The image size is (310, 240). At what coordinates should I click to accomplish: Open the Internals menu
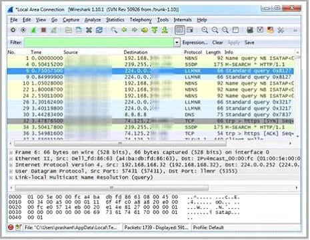(183, 20)
